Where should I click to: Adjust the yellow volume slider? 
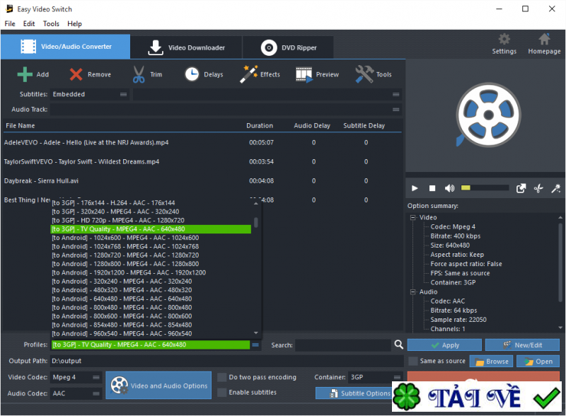pos(485,188)
